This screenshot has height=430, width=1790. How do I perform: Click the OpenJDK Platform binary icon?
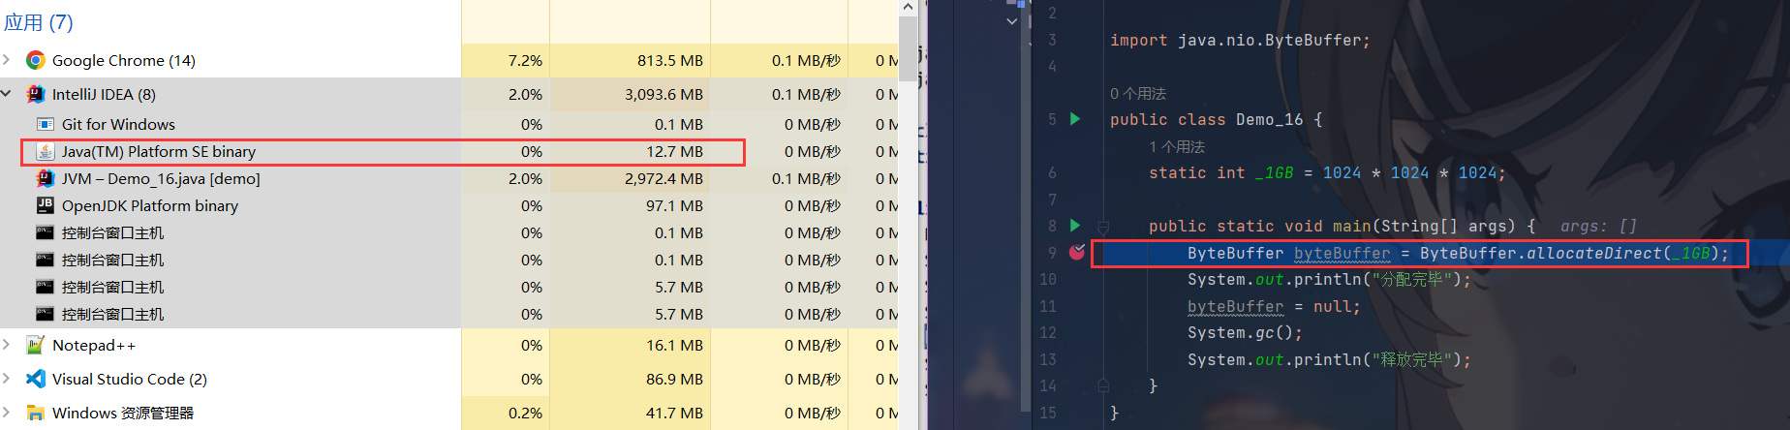45,205
